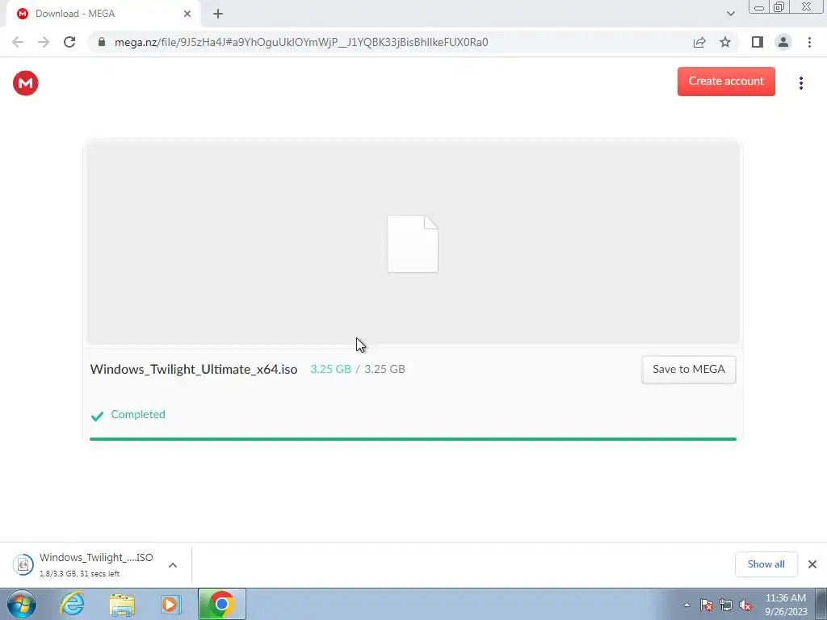Click the MEGA logo icon
The image size is (827, 620).
pos(25,83)
